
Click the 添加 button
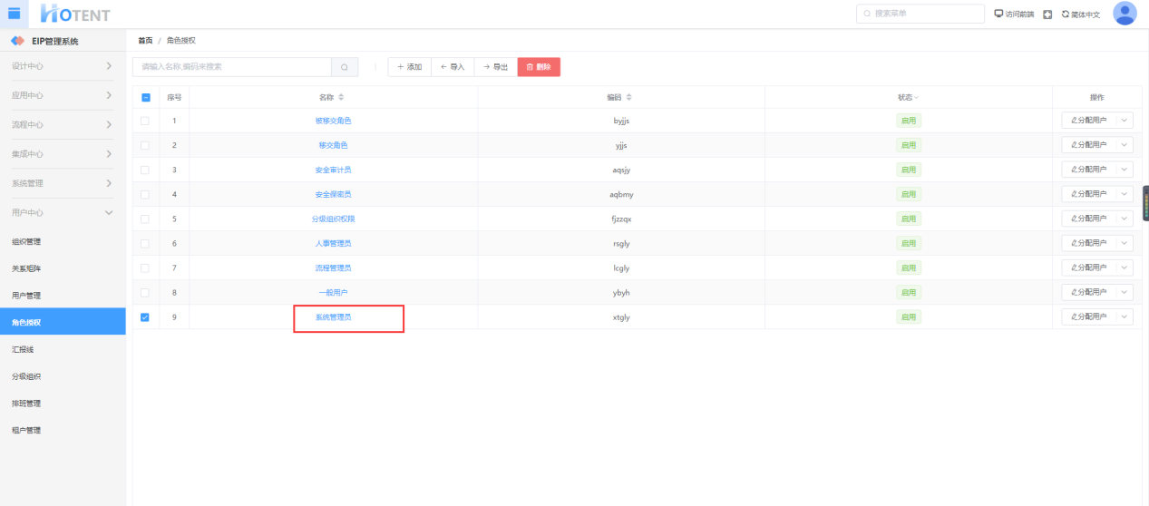(409, 67)
